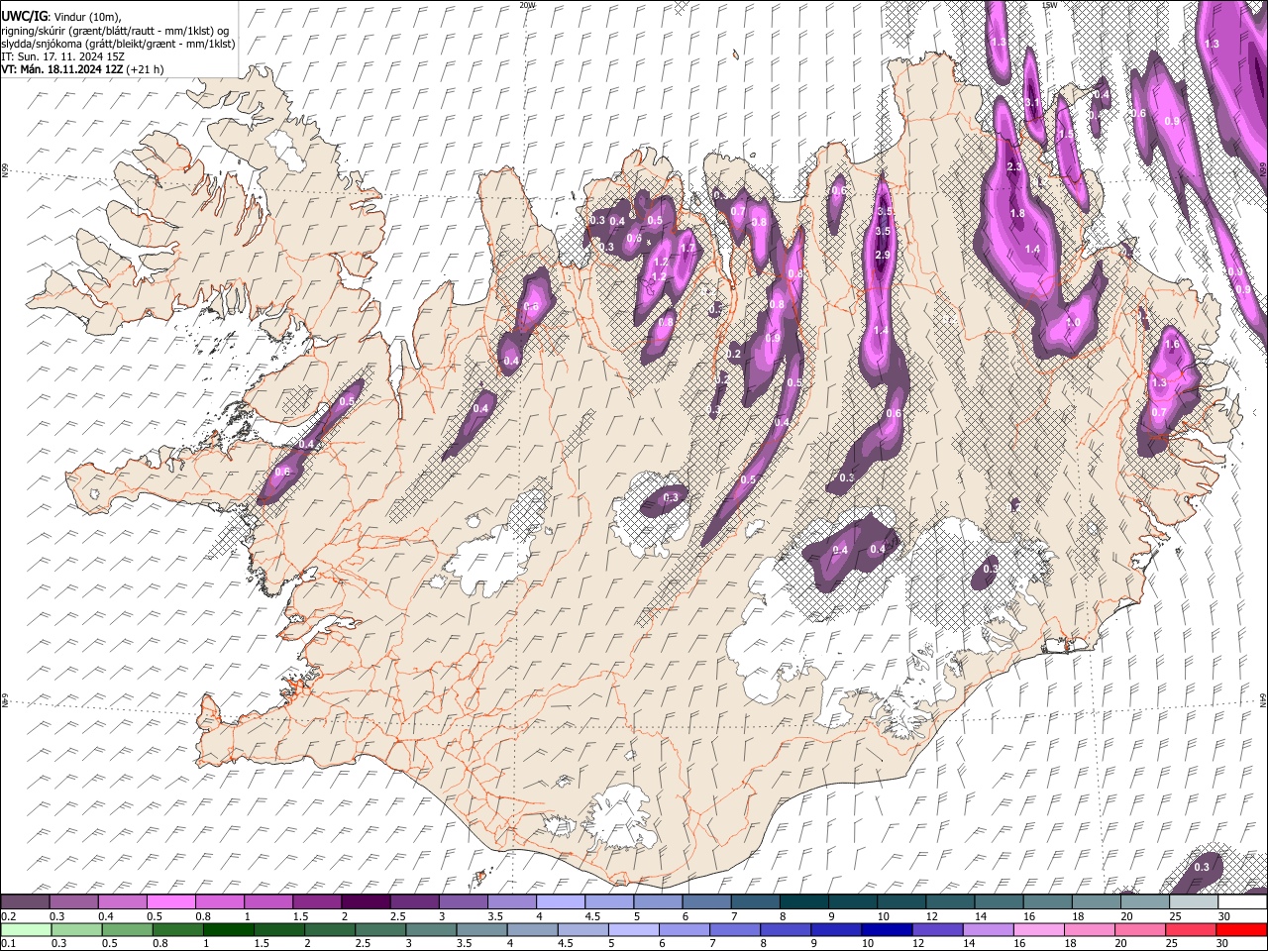Click the "2.9" snowfall value on the map

(883, 256)
